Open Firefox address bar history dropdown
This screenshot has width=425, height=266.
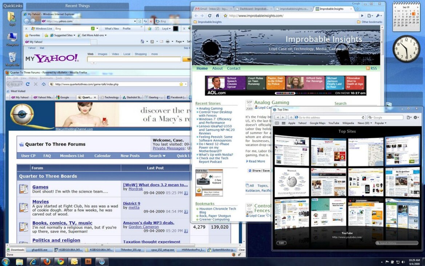[x=186, y=84]
